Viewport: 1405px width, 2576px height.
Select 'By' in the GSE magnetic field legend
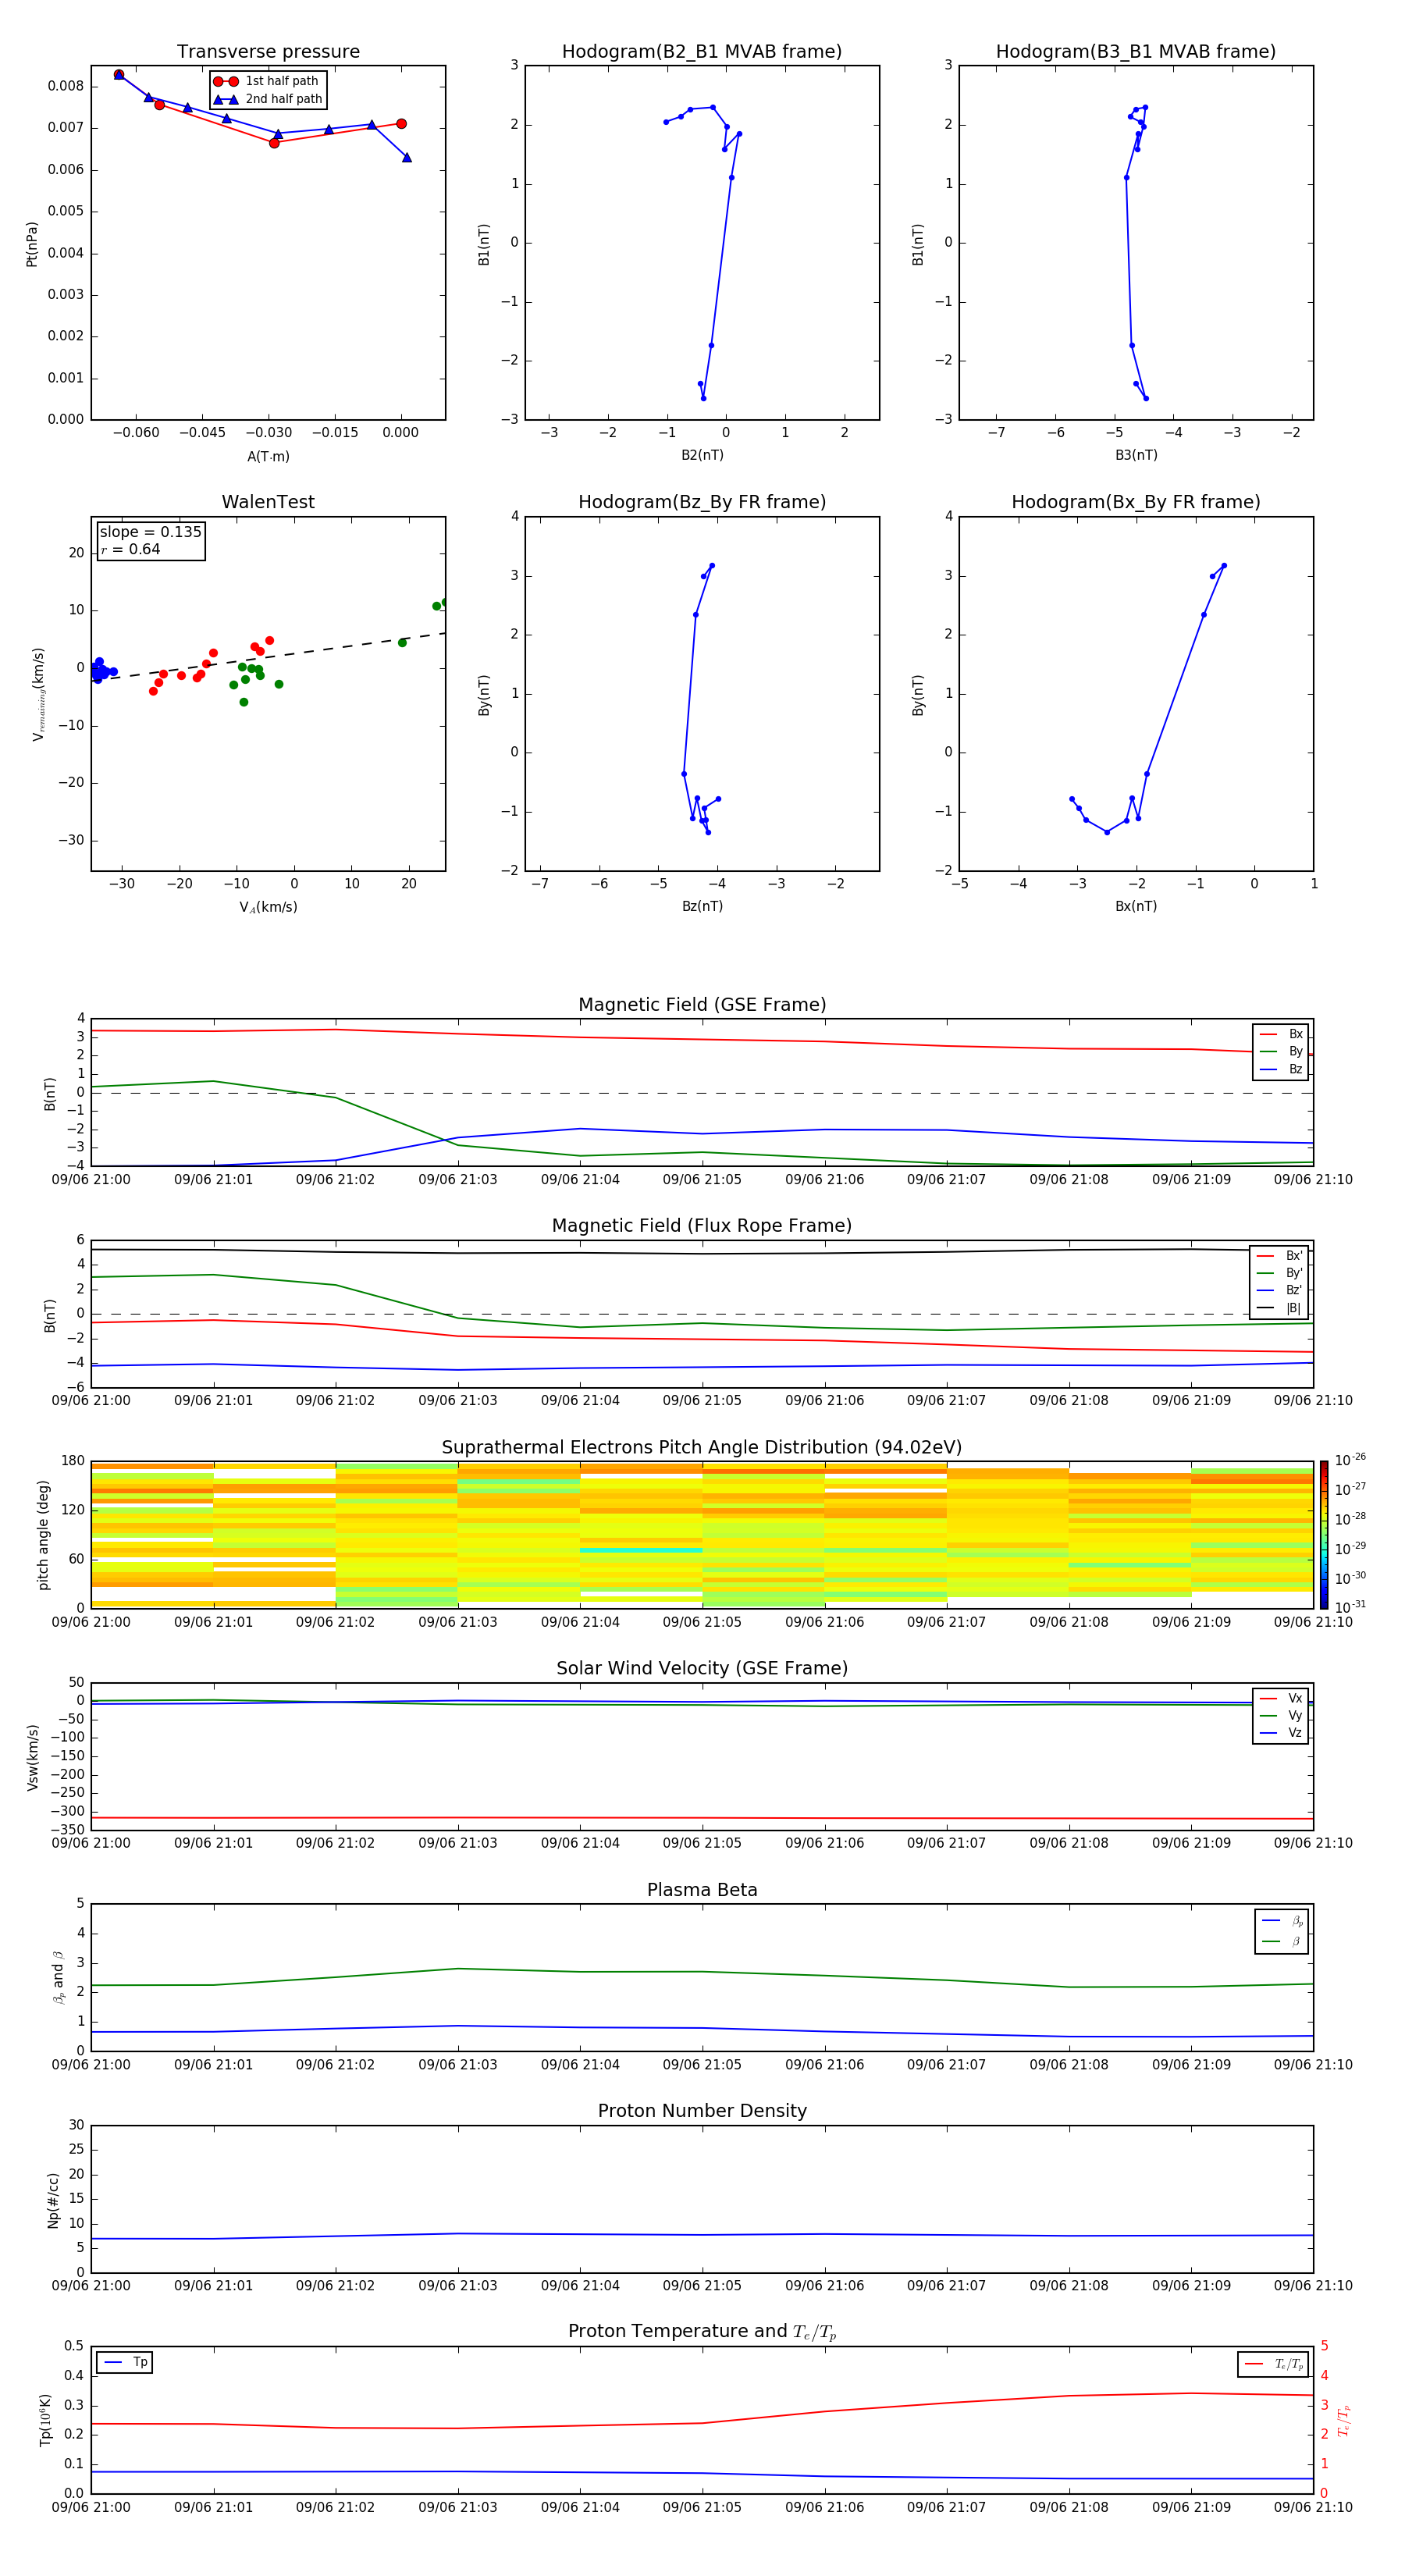(1281, 1051)
